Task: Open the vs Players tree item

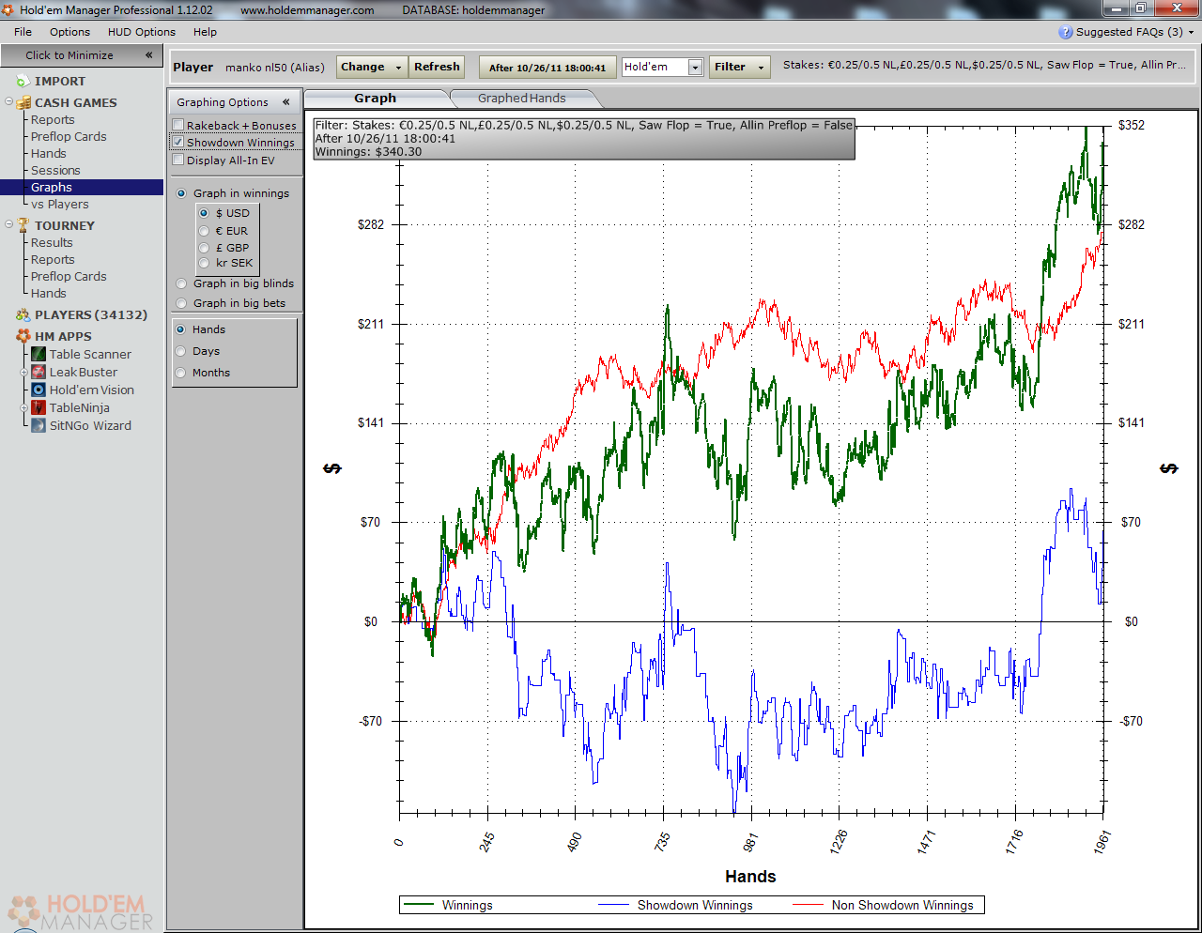Action: 60,205
